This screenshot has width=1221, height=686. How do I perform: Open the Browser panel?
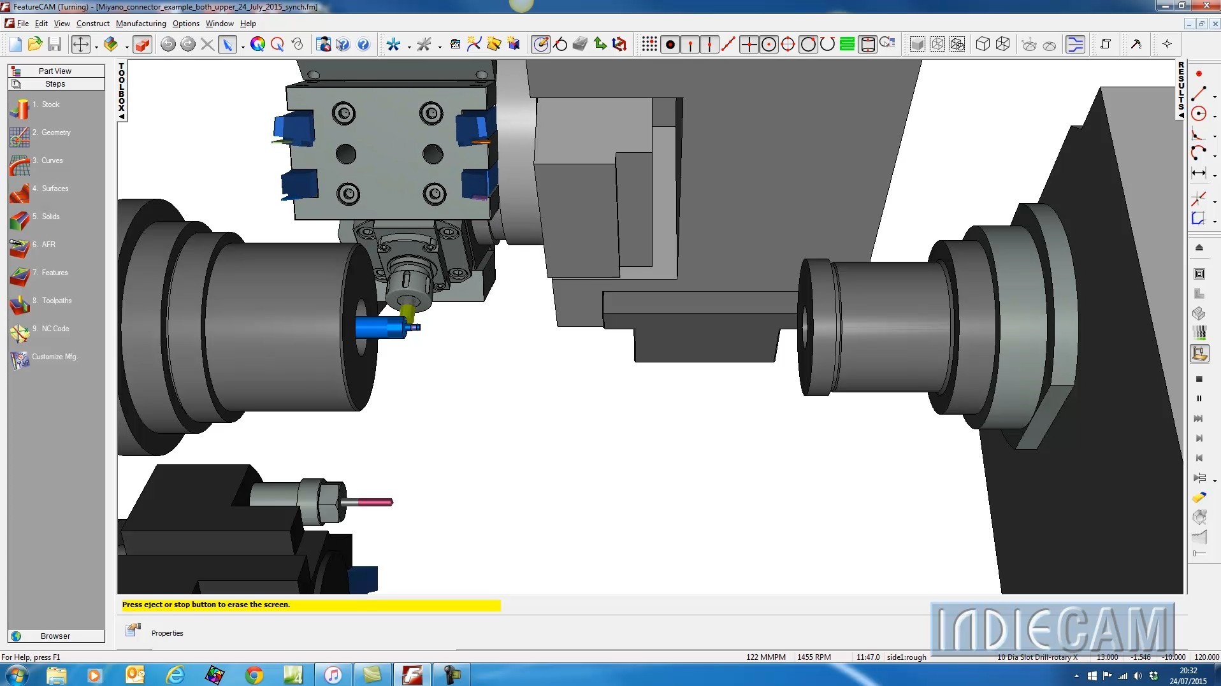[56, 636]
